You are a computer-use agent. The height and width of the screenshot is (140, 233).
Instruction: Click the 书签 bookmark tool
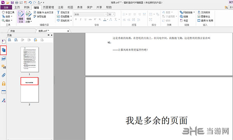(x=184, y=21)
